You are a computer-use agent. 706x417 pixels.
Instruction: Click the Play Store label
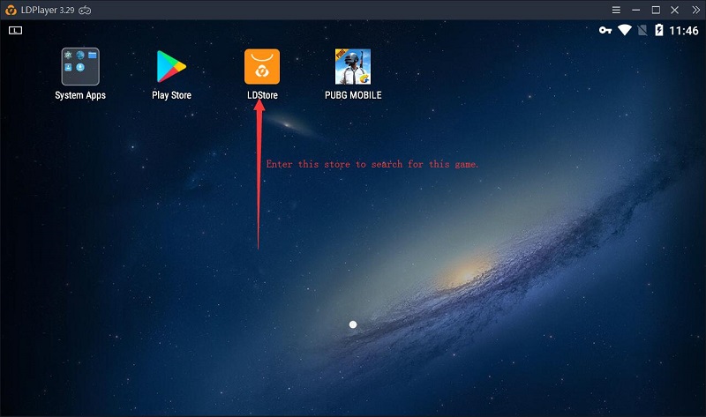point(171,95)
